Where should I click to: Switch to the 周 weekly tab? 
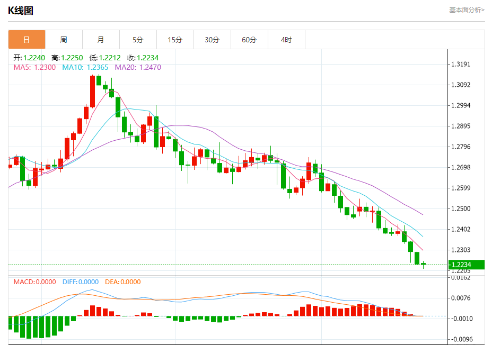click(64, 40)
